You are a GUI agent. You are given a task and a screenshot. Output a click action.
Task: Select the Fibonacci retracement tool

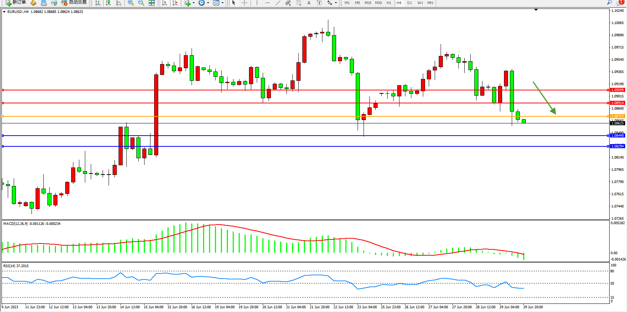pyautogui.click(x=288, y=3)
